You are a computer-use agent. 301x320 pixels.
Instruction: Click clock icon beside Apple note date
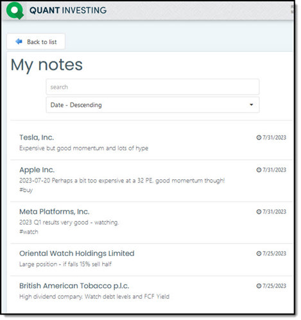tap(259, 170)
